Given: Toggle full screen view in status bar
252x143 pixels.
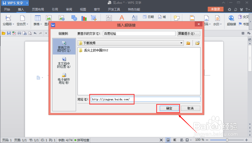Looking at the screenshot, I should [161, 140].
